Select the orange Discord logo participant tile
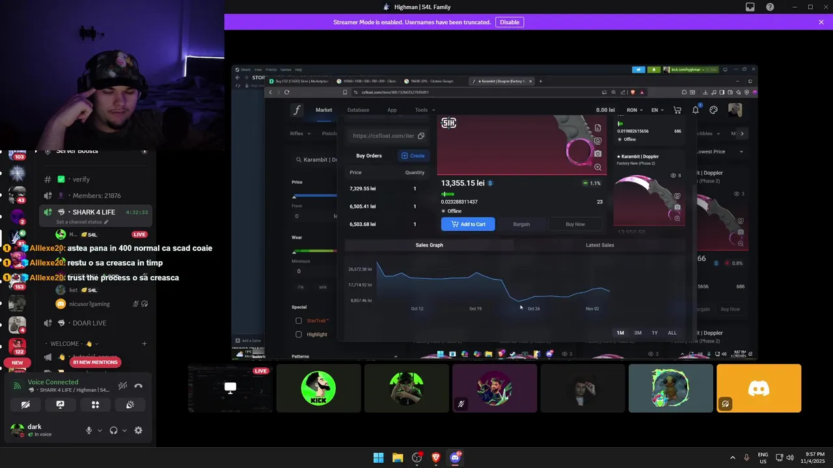Image resolution: width=833 pixels, height=468 pixels. pos(759,388)
